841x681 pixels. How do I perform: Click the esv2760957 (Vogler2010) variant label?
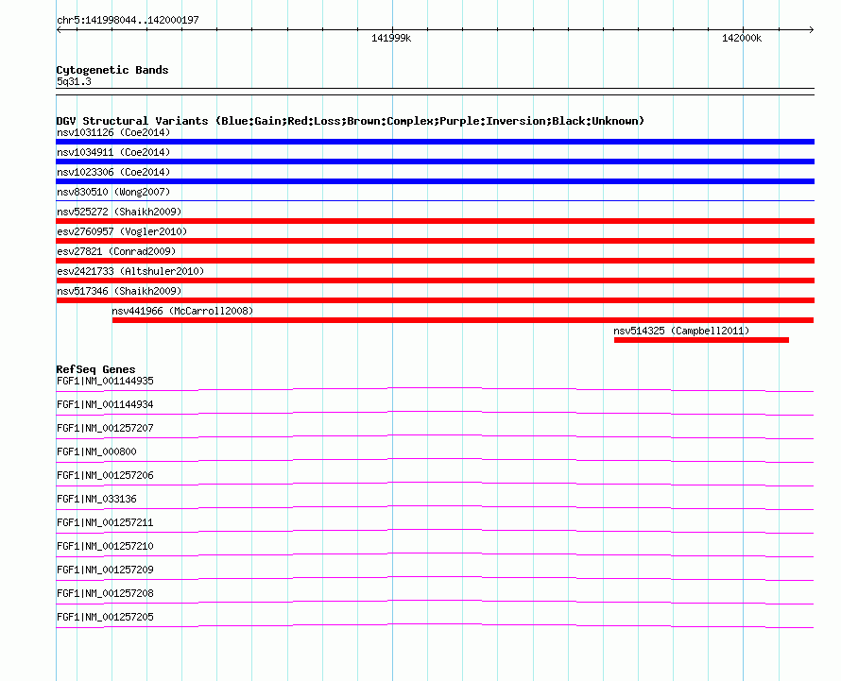(x=122, y=231)
